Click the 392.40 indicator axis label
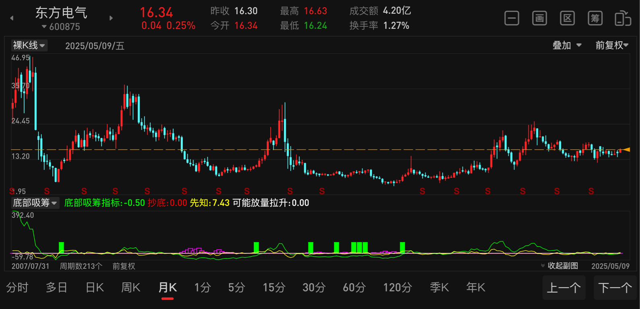This screenshot has height=309, width=640. 23,215
